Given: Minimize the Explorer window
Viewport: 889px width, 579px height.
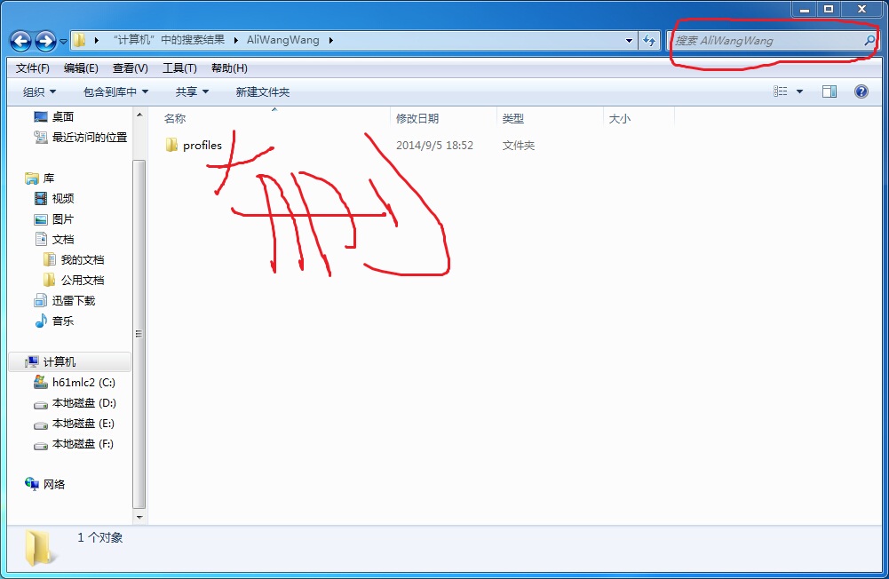Looking at the screenshot, I should pyautogui.click(x=804, y=9).
